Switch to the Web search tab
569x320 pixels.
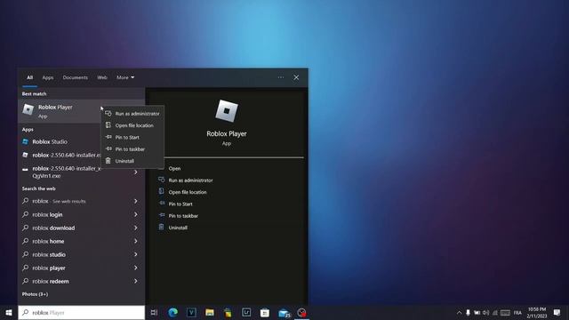pos(102,77)
